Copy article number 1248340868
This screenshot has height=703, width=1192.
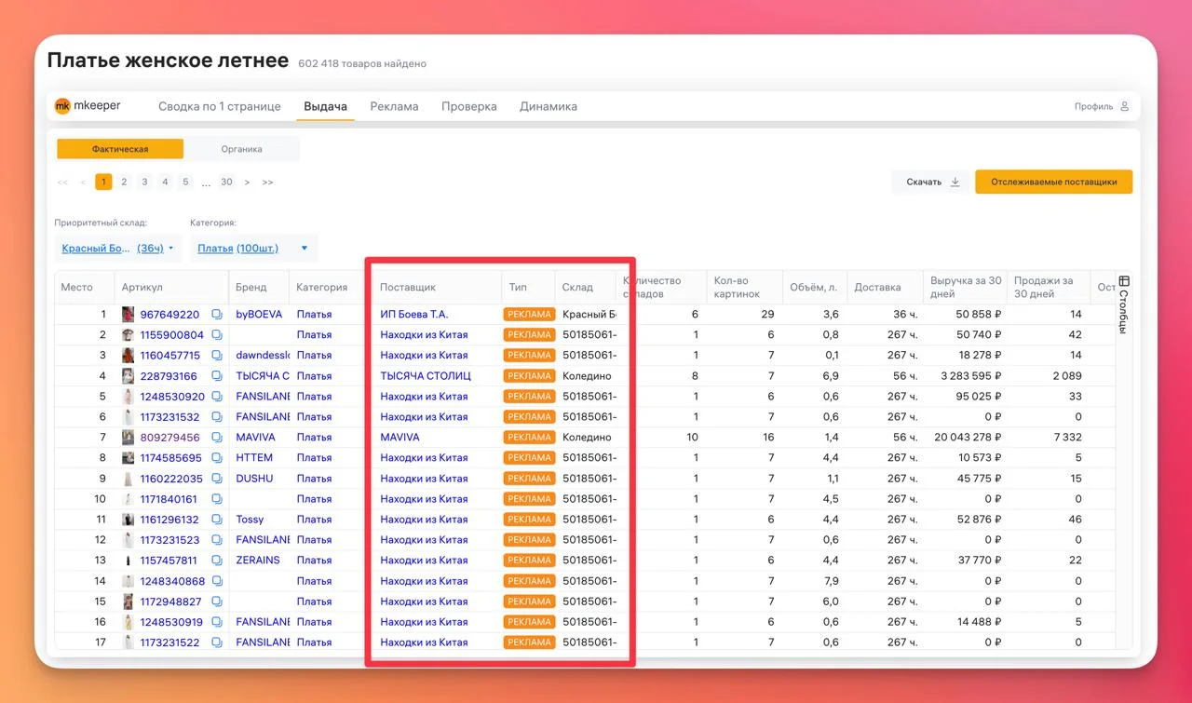[216, 581]
